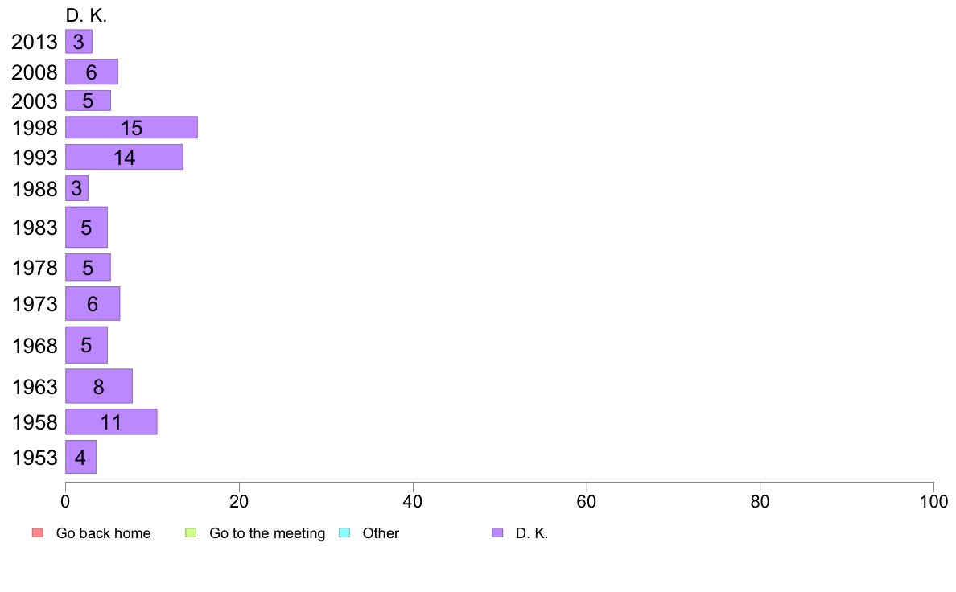Click the cyan Other legend swatch
The image size is (956, 592).
344,532
